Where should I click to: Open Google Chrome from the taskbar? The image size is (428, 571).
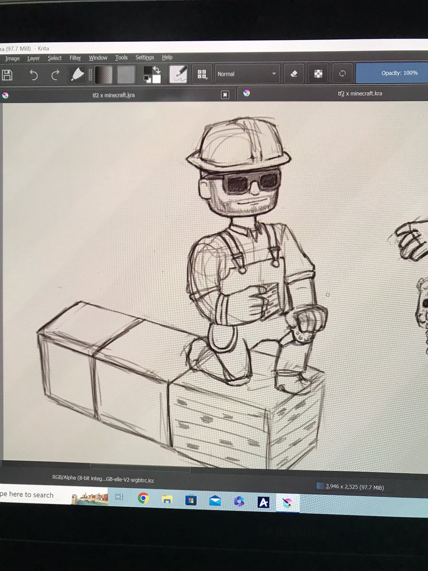coord(143,498)
